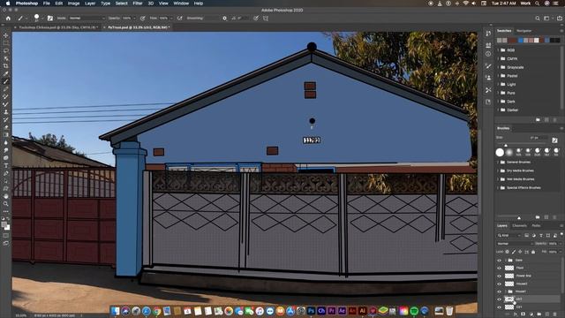Image resolution: width=565 pixels, height=318 pixels.
Task: Hide the House3 layer
Action: [x=500, y=284]
